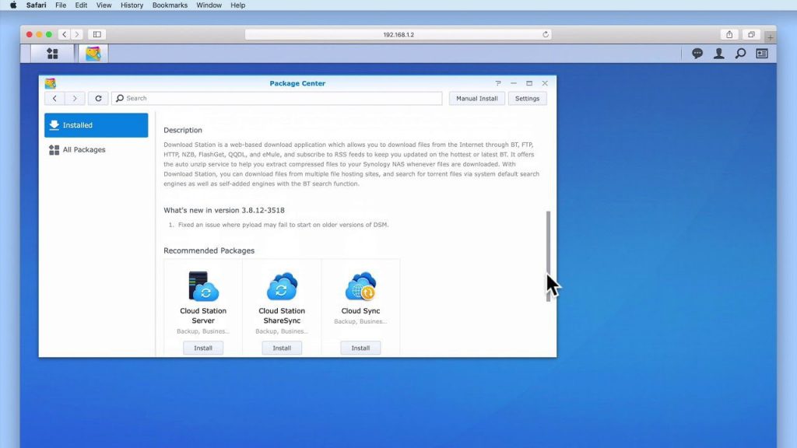Click the Cloud Sync name text
797x448 pixels.
360,311
